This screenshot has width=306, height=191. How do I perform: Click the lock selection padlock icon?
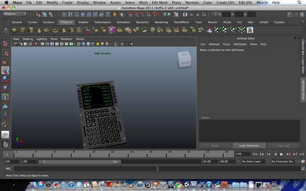[115, 14]
